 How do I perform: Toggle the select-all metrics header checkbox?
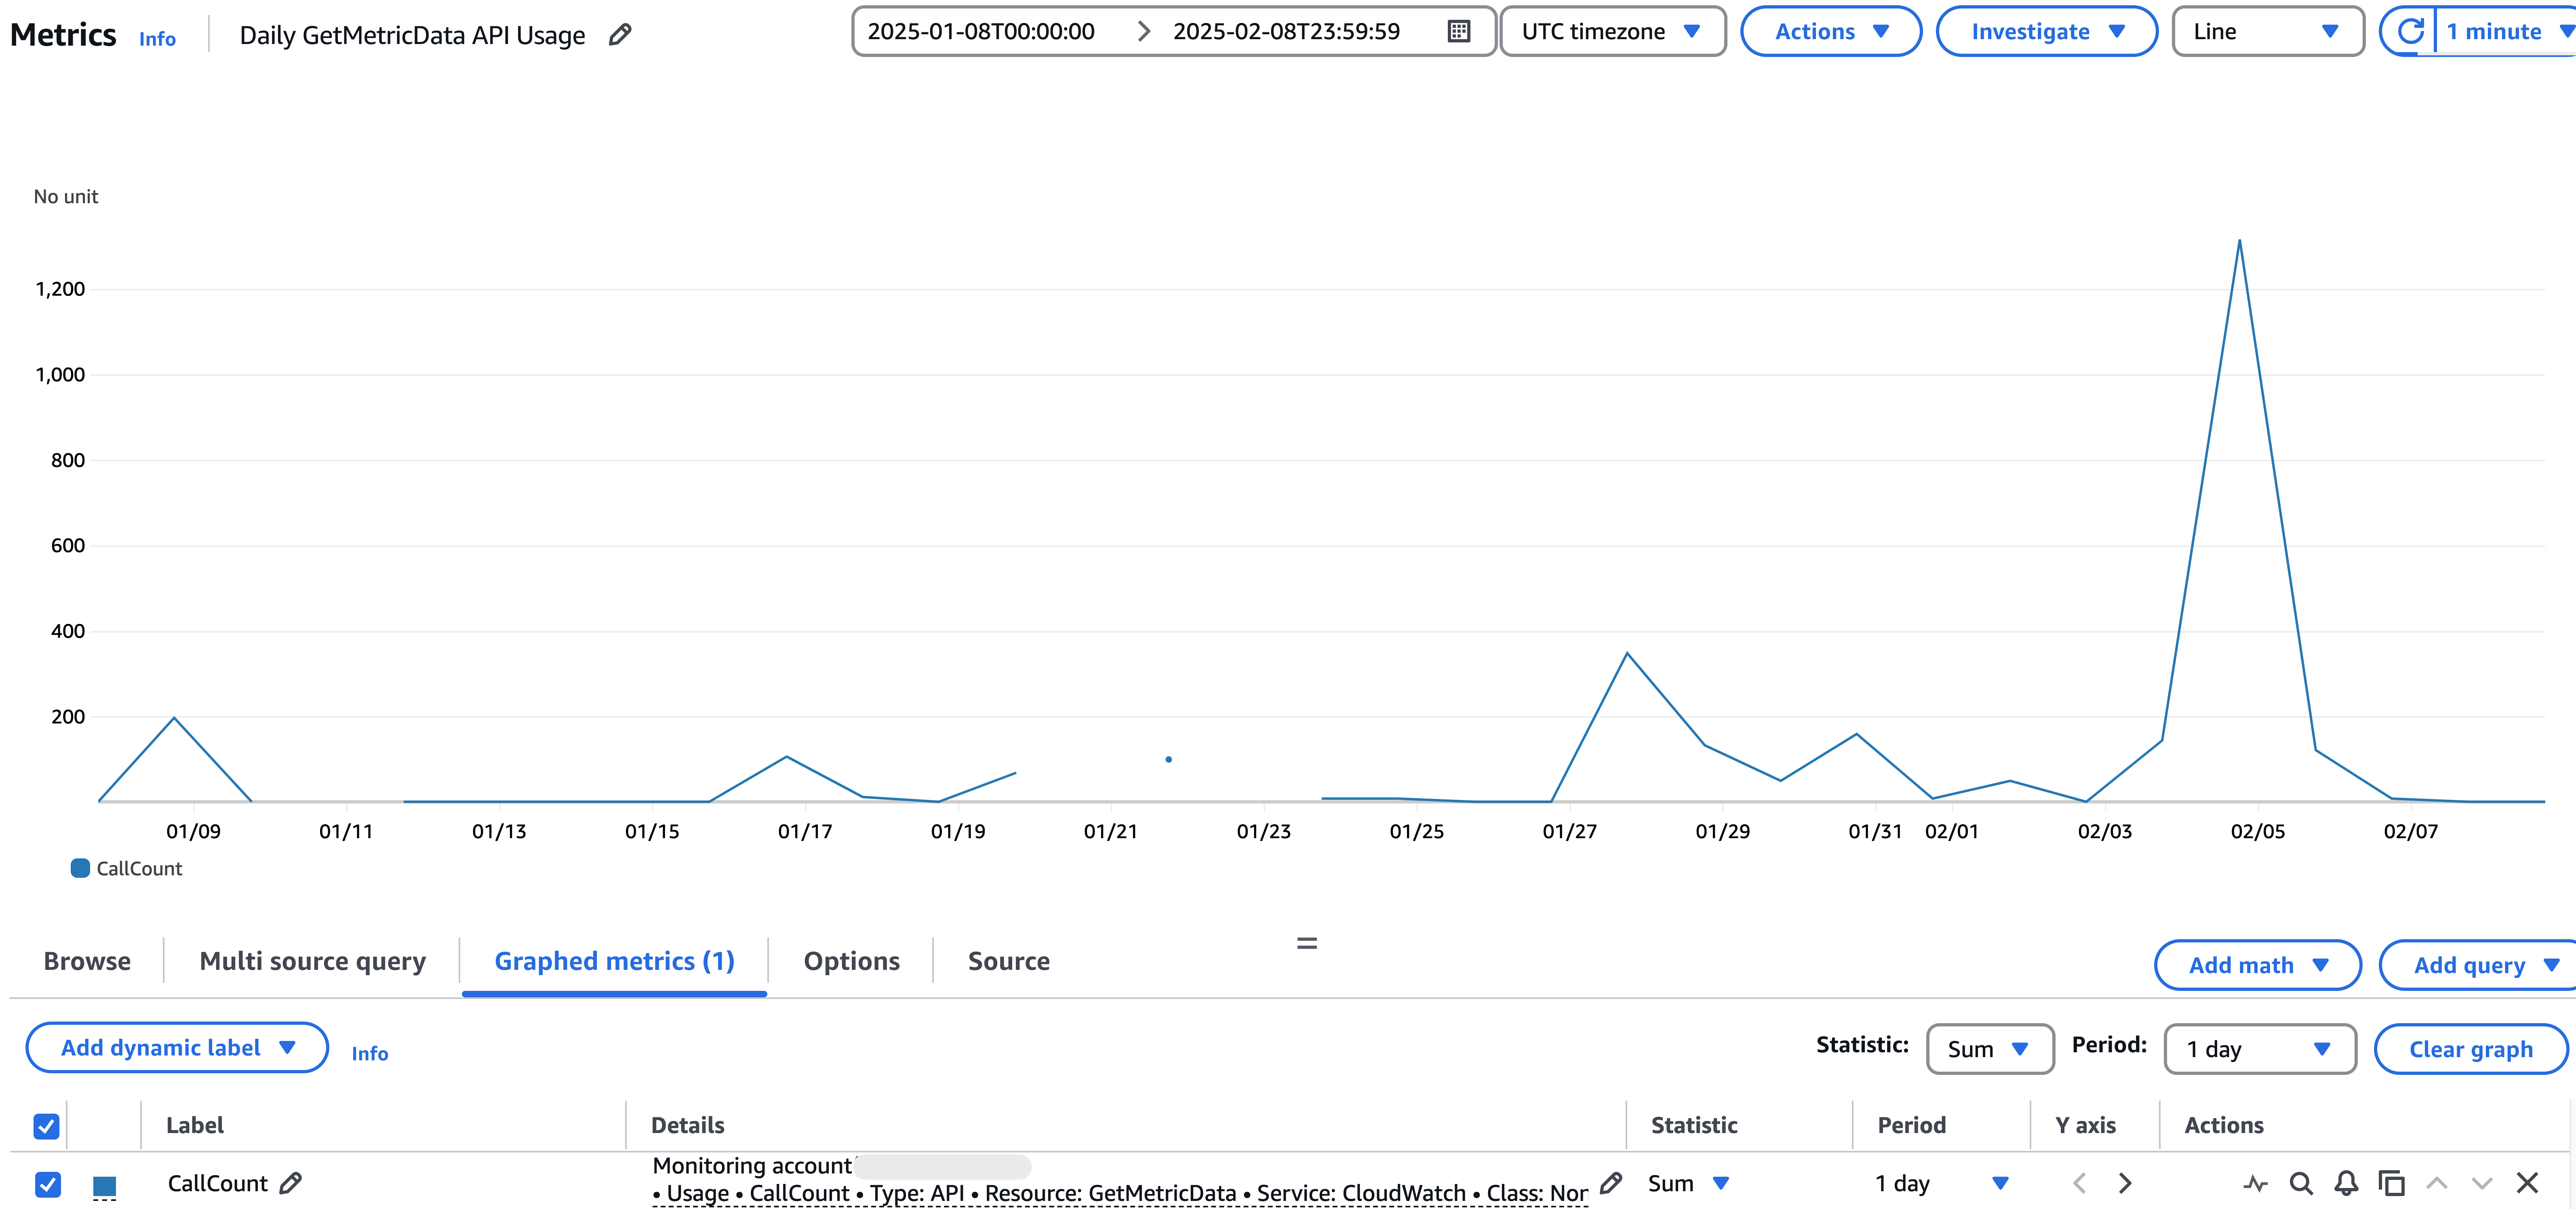point(46,1126)
